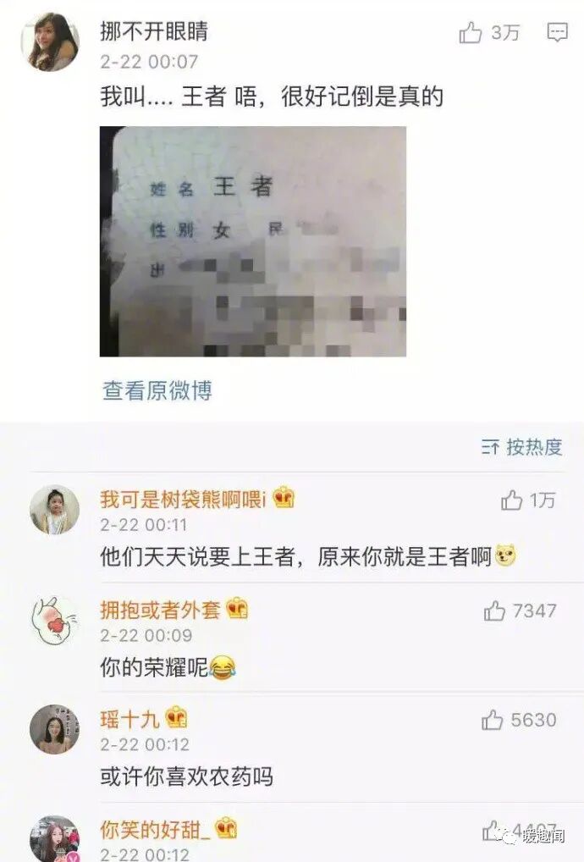Open profile of username 挪不开眼睛
This screenshot has height=862, width=584.
coord(154,31)
